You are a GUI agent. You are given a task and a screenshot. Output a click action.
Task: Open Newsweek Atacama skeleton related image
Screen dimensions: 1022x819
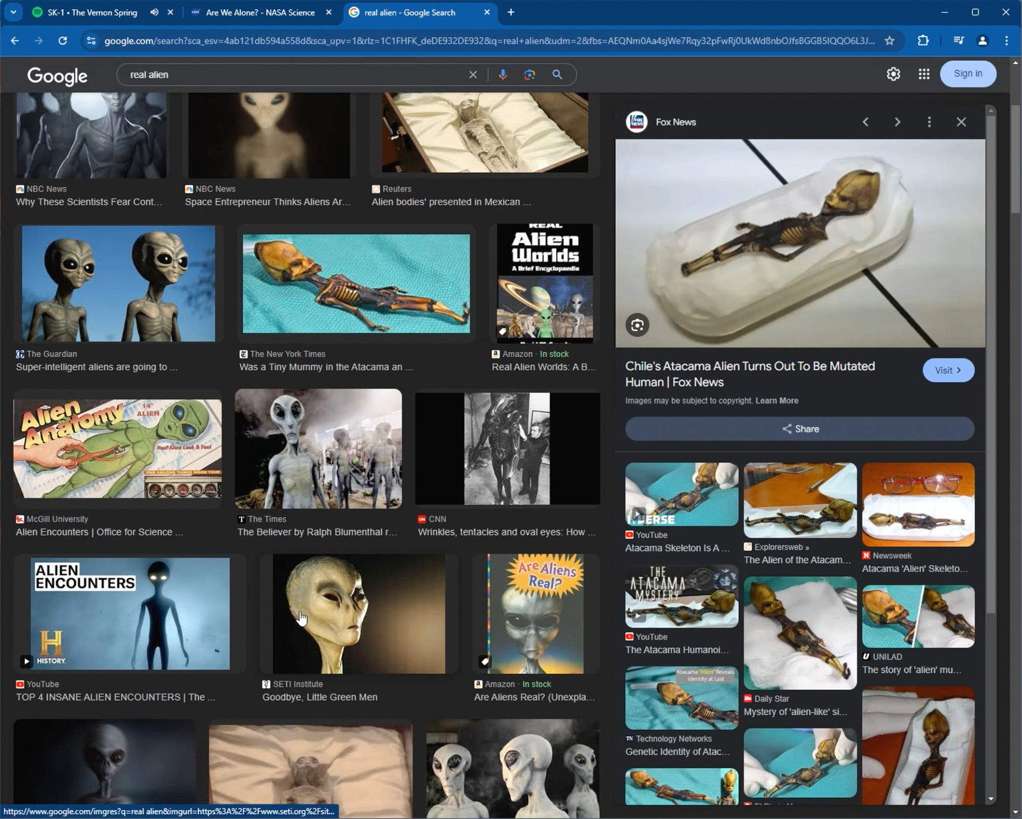click(918, 505)
